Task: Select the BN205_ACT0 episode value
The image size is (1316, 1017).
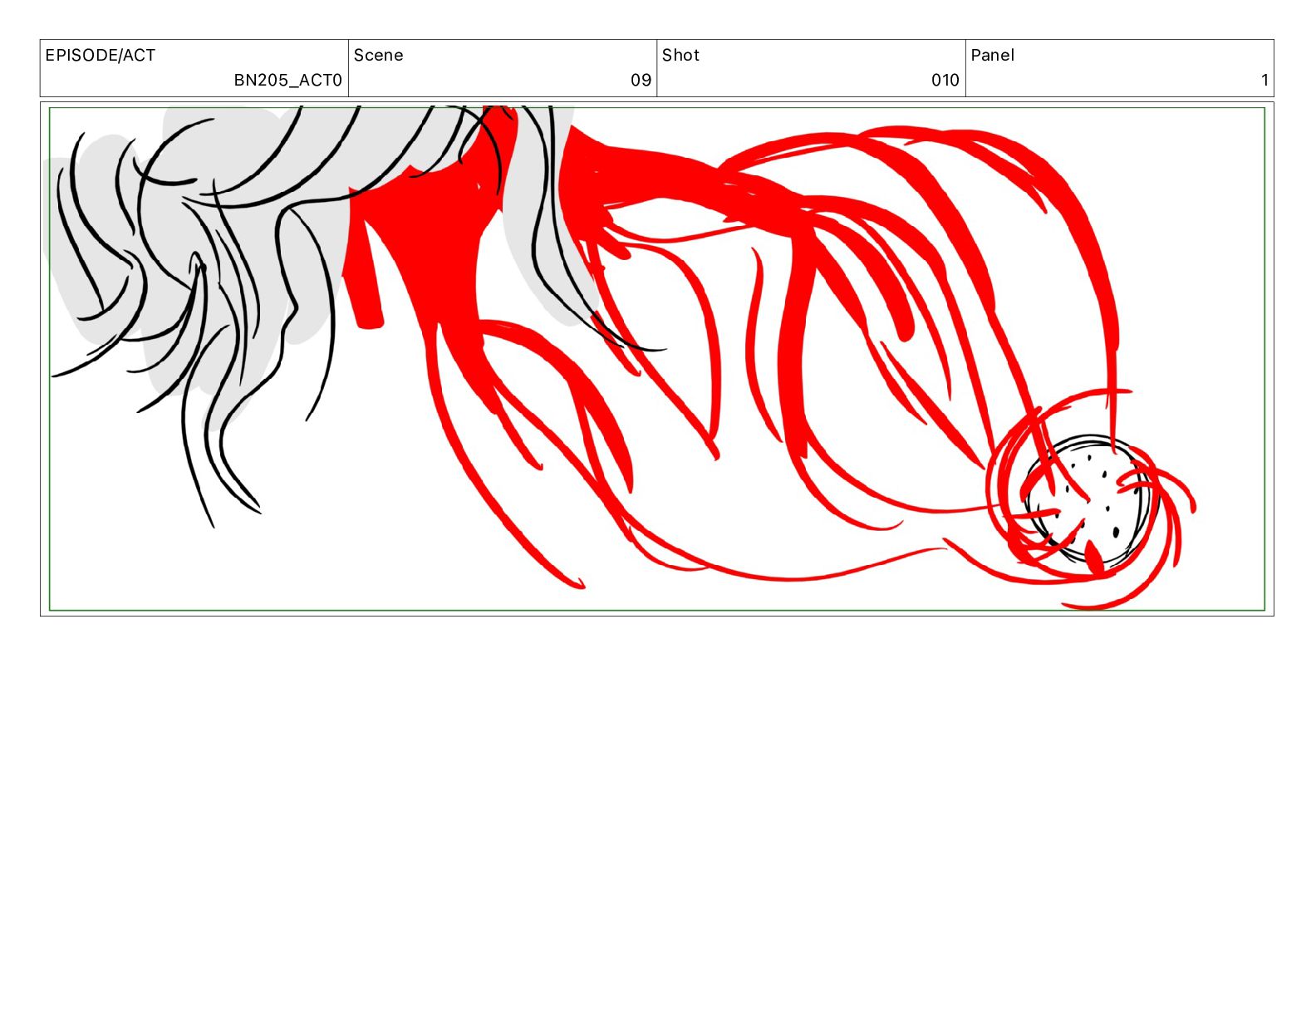Action: (x=287, y=80)
